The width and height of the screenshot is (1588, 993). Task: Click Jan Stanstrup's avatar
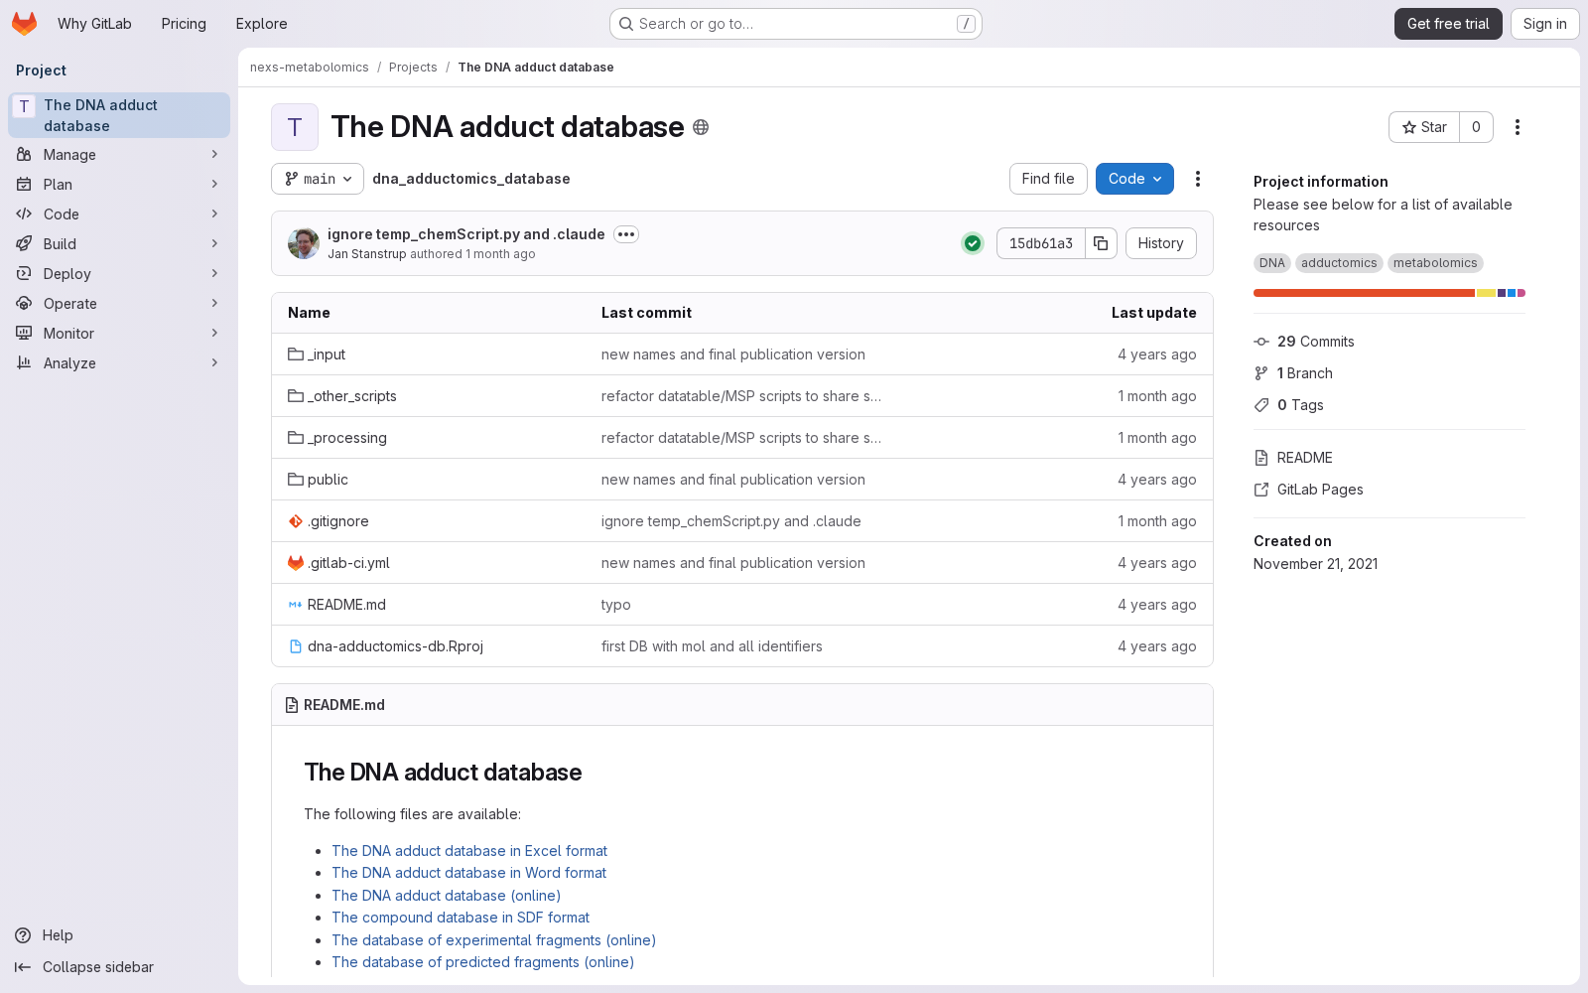pyautogui.click(x=304, y=243)
